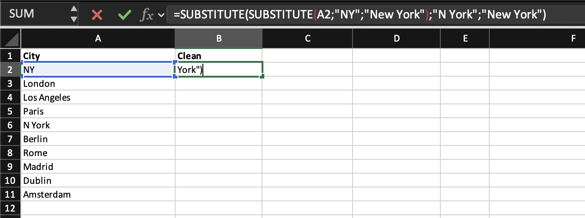Click the Clean header cell B1
The height and width of the screenshot is (218, 585).
(219, 56)
